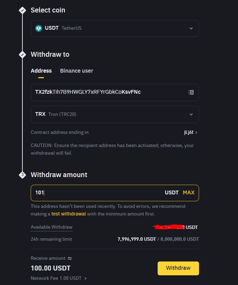Image resolution: width=238 pixels, height=285 pixels.
Task: Click the Withdraw to step checkmark
Action: tap(22, 55)
